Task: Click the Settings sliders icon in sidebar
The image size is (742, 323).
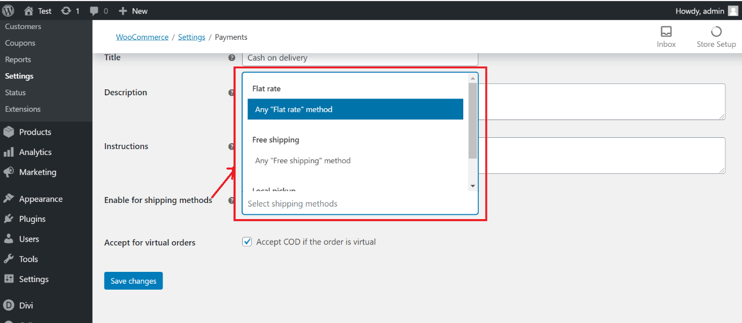Action: pyautogui.click(x=9, y=279)
